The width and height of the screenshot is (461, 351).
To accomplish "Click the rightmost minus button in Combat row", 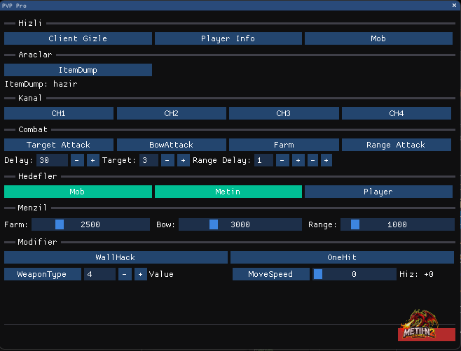I will 312,160.
